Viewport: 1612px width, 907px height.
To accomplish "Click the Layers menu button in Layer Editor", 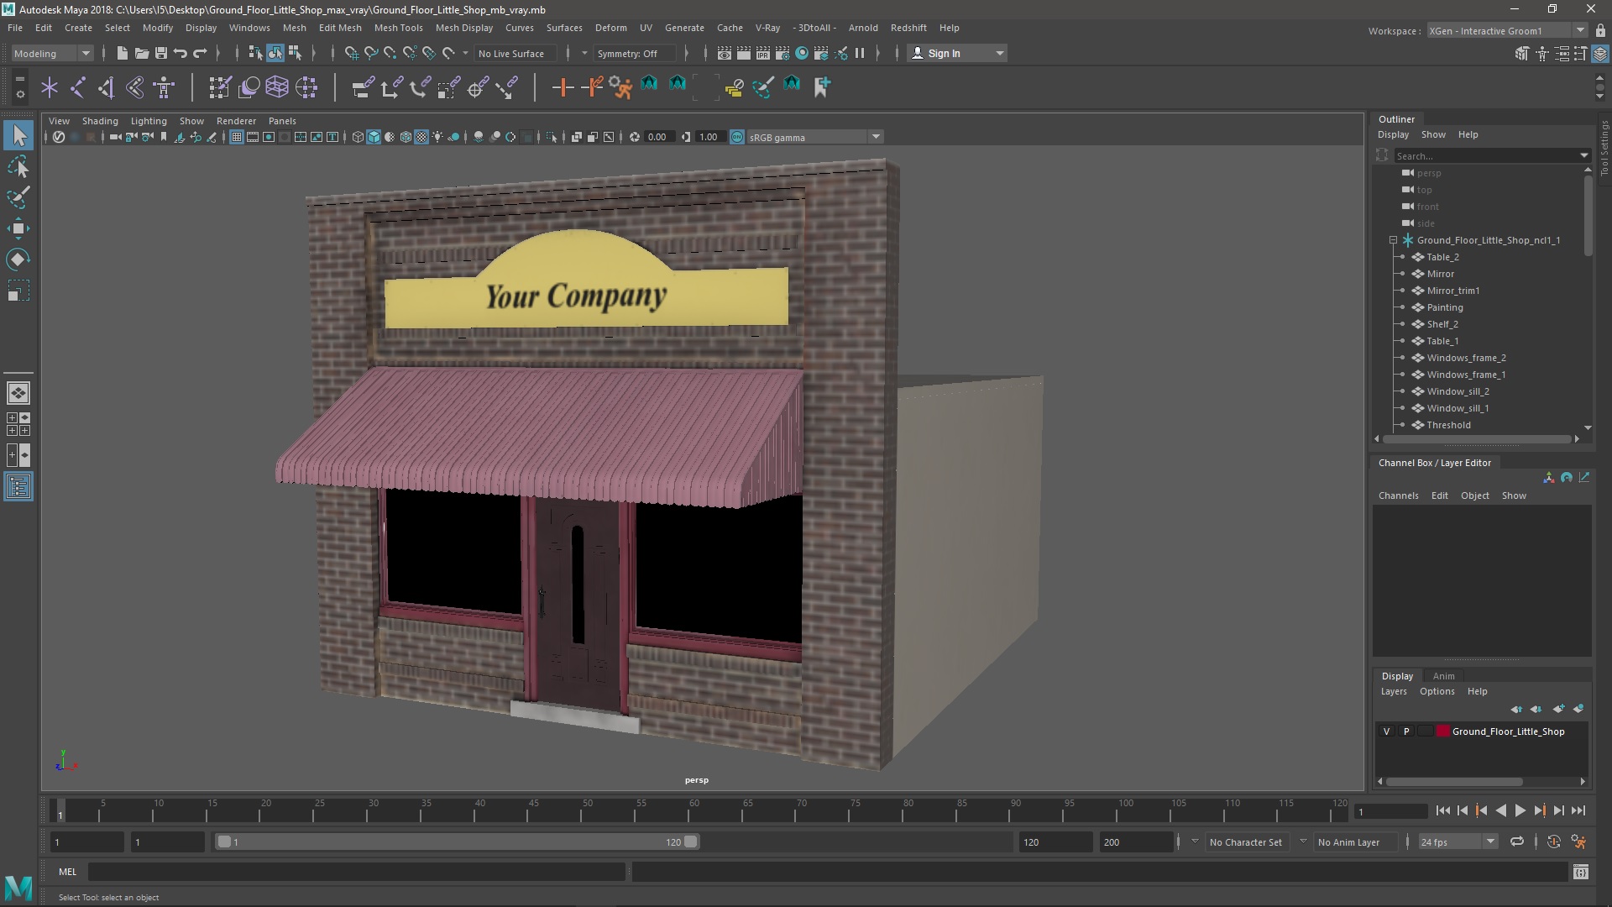I will click(1393, 691).
